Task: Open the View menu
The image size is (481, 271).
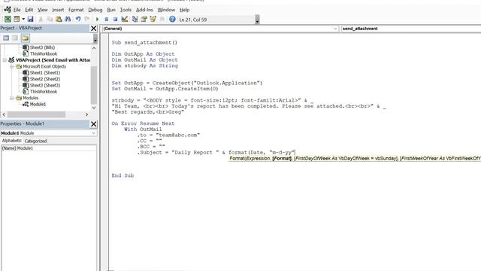Action: pyautogui.click(x=43, y=10)
